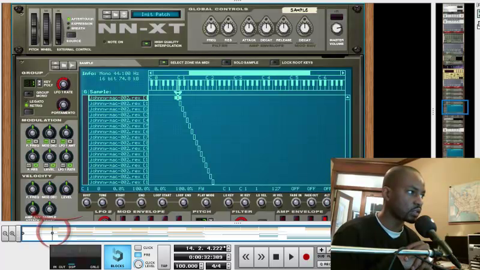Turn the Master Volume knob
The image size is (480, 270).
click(x=337, y=28)
